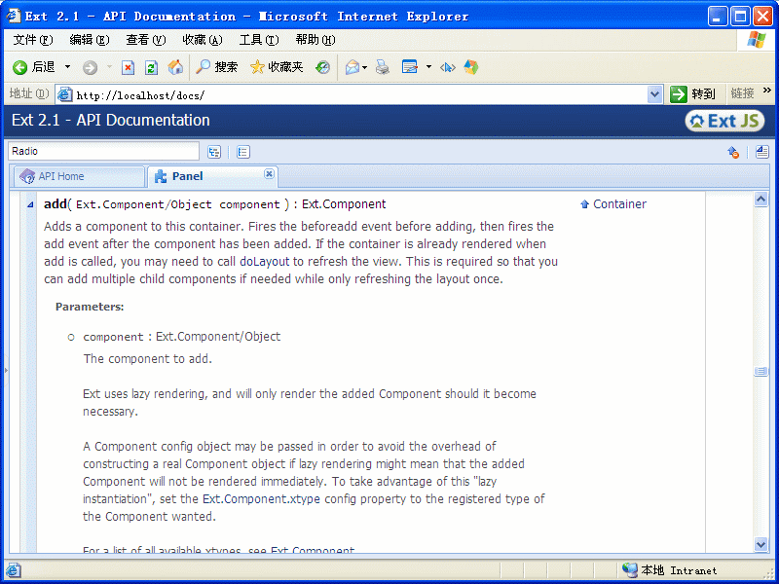
Task: Collapse the add method triangle
Action: pyautogui.click(x=30, y=204)
